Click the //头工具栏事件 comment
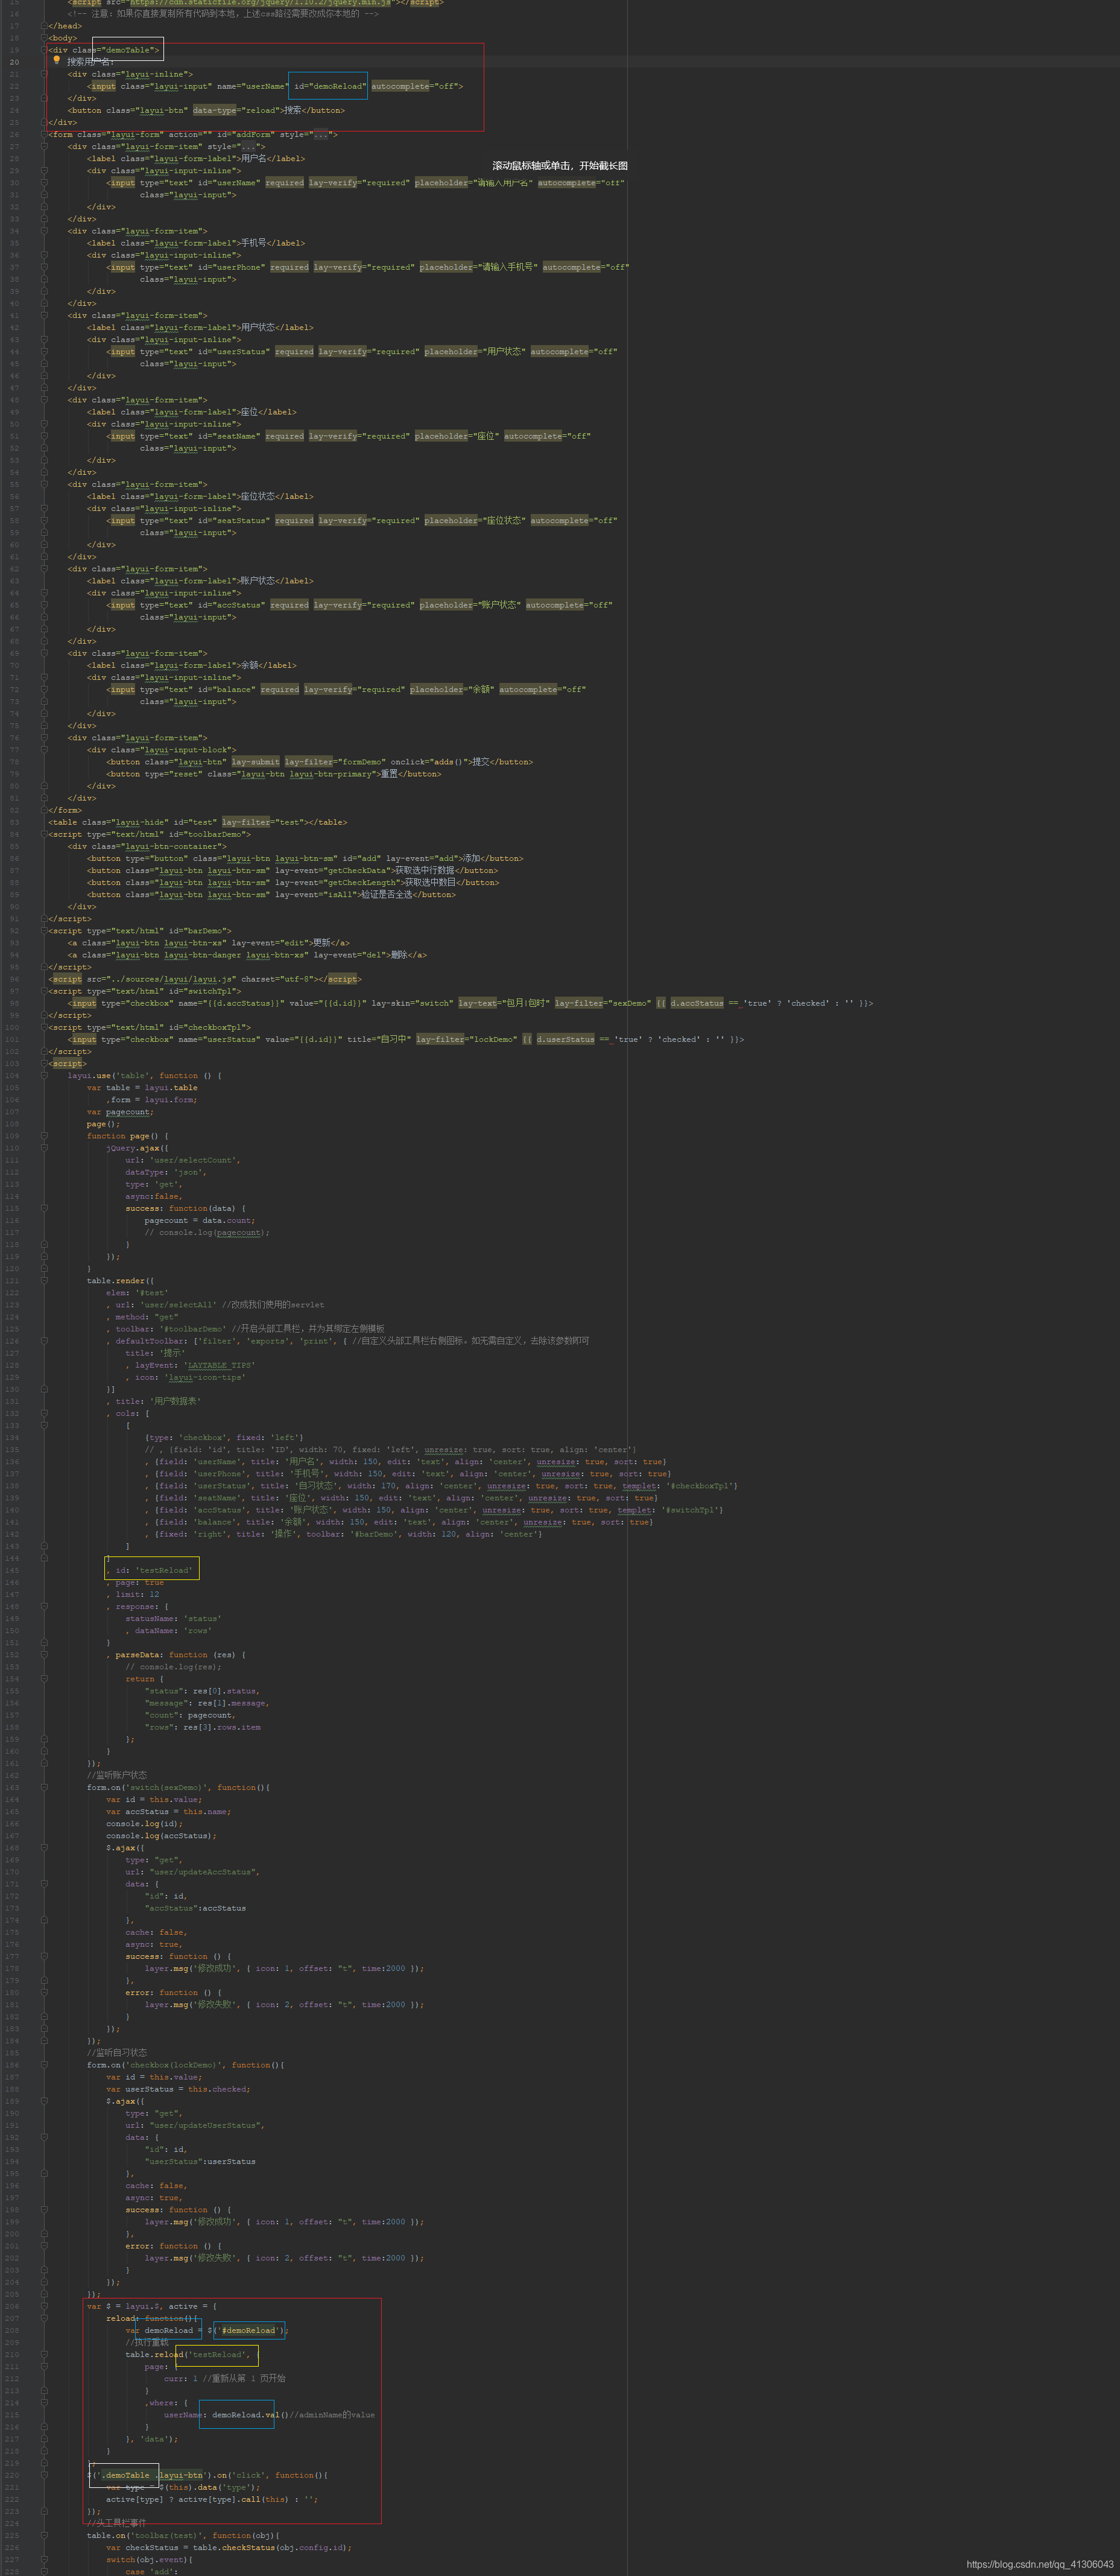 pyautogui.click(x=116, y=2523)
